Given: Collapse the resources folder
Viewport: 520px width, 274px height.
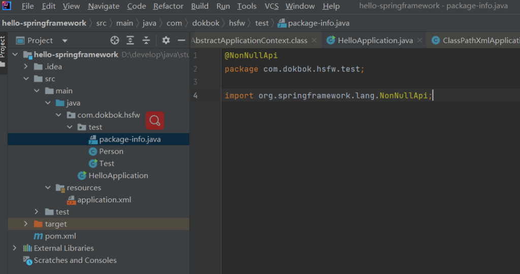Looking at the screenshot, I should tap(48, 188).
